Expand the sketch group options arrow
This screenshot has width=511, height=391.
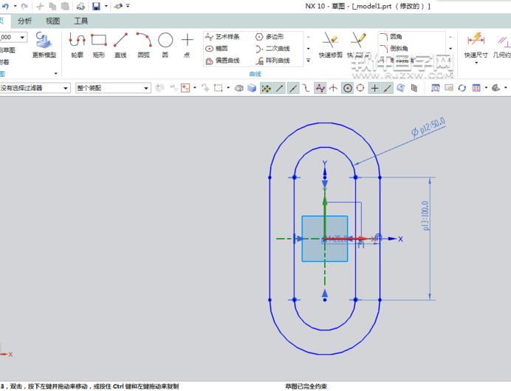[x=55, y=74]
